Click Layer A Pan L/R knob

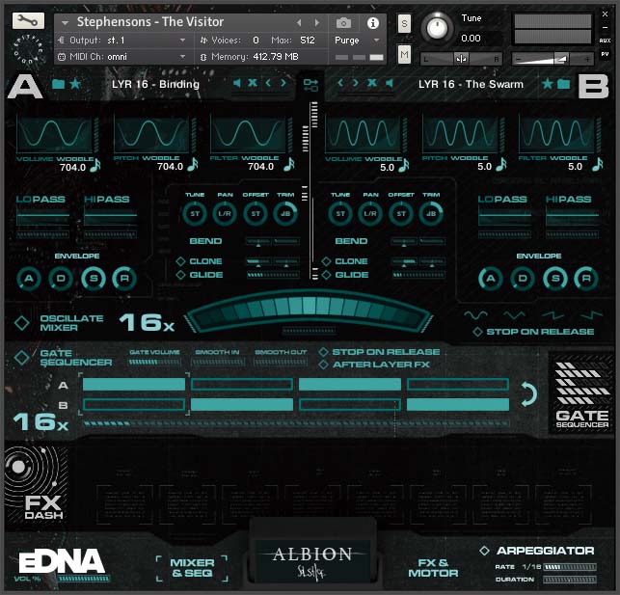point(225,213)
